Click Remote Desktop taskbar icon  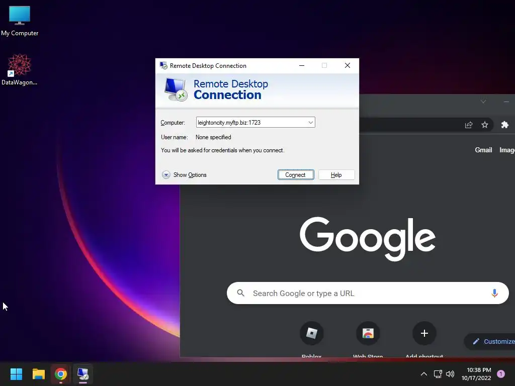(83, 374)
